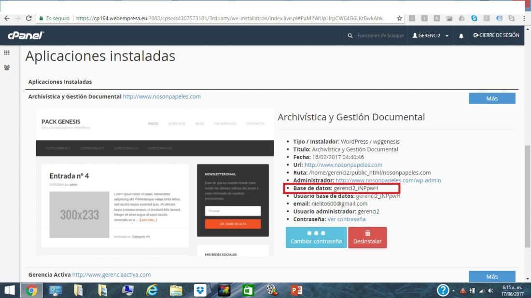Click the network signal icon in system tray
Image resolution: width=531 pixels, height=298 pixels.
click(x=481, y=291)
